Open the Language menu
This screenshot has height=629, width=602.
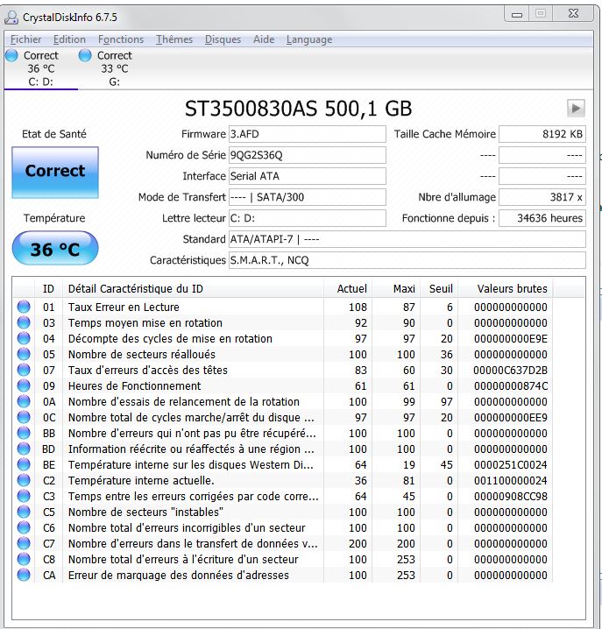pyautogui.click(x=309, y=39)
